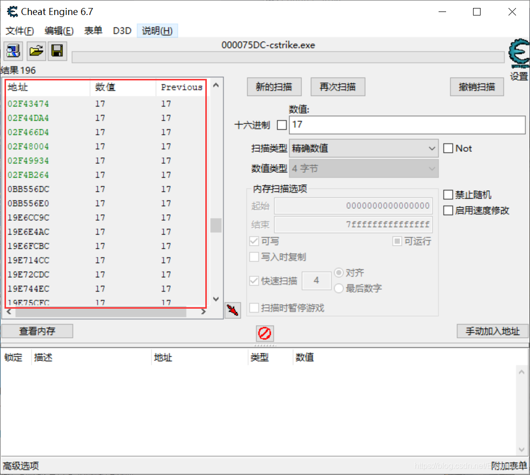Click the 数值 input field containing 17
This screenshot has width=530, height=475.
click(x=407, y=125)
